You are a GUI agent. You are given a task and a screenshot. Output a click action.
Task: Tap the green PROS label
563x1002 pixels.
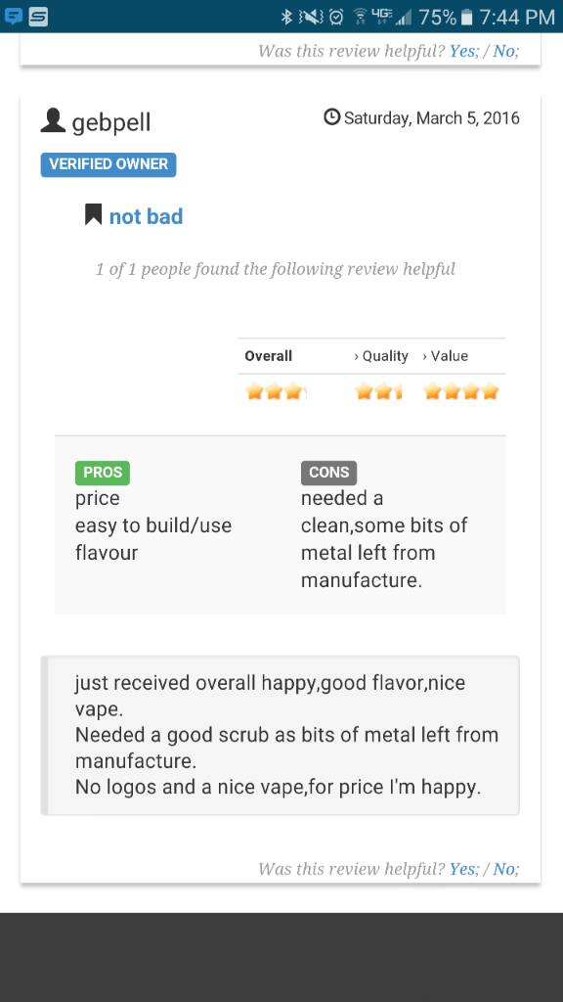(x=103, y=473)
